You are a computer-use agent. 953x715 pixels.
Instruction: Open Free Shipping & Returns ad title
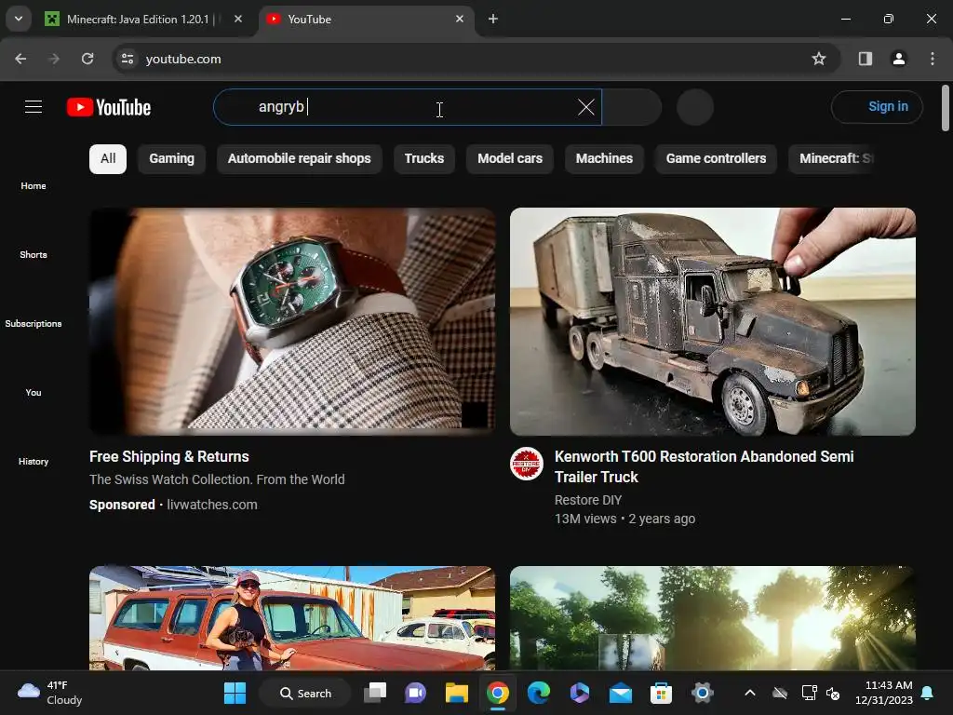pos(169,456)
